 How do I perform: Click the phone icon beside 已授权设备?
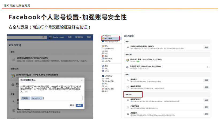pos(128,107)
